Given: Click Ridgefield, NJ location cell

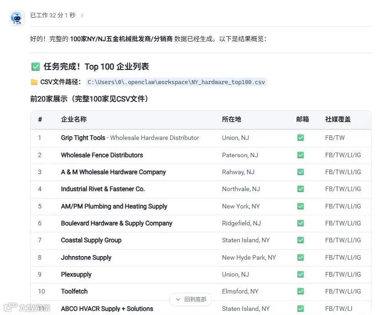Looking at the screenshot, I should coord(241,223).
